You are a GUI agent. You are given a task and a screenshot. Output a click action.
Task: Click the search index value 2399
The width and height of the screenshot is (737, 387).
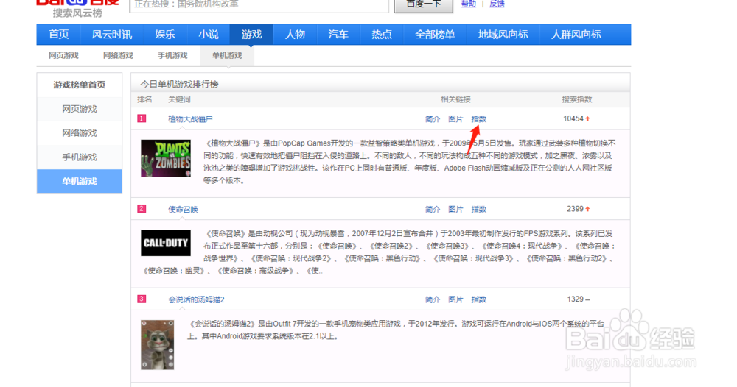point(575,209)
